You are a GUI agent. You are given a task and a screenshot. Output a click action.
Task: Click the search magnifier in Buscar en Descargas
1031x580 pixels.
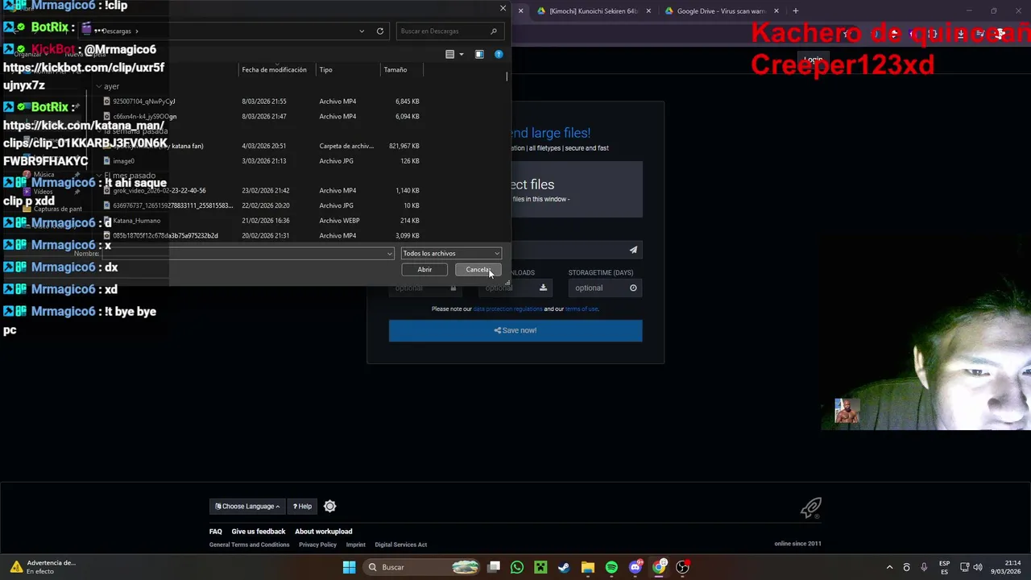[x=494, y=31]
